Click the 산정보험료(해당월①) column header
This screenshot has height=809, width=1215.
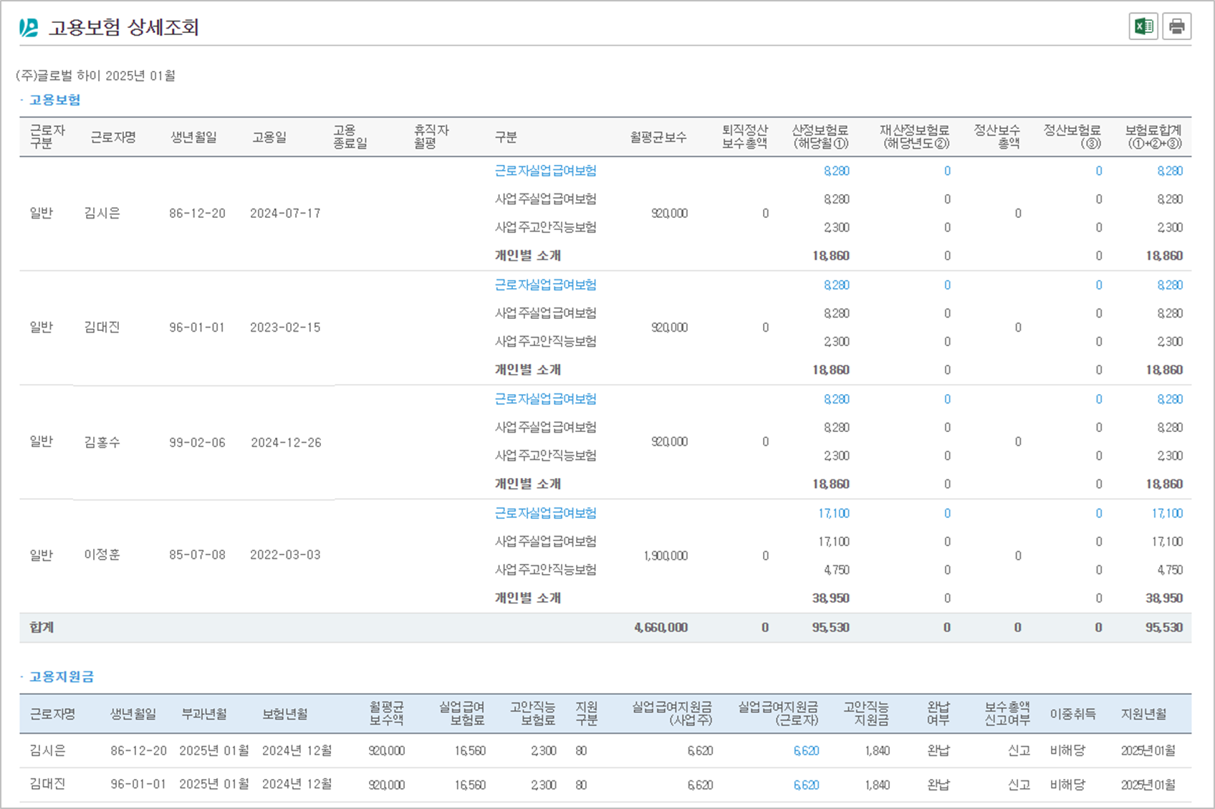pyautogui.click(x=820, y=137)
